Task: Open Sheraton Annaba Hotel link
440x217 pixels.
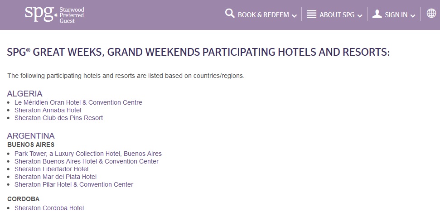Action: tap(48, 110)
